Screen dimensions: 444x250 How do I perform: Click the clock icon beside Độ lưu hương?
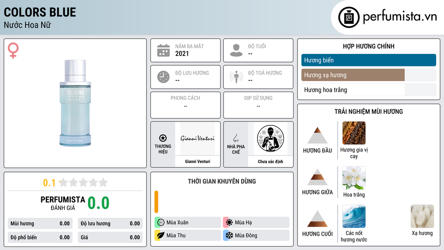coord(163,77)
